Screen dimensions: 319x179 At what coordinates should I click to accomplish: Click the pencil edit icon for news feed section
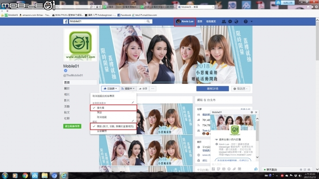pyautogui.click(x=132, y=103)
